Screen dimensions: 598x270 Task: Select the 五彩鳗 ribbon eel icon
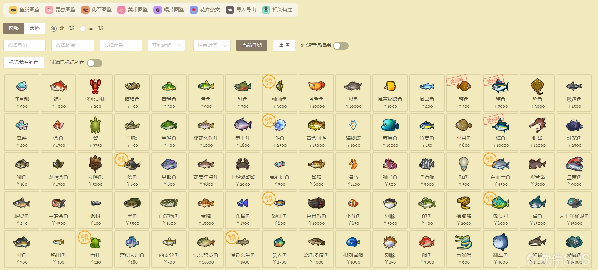point(464,242)
